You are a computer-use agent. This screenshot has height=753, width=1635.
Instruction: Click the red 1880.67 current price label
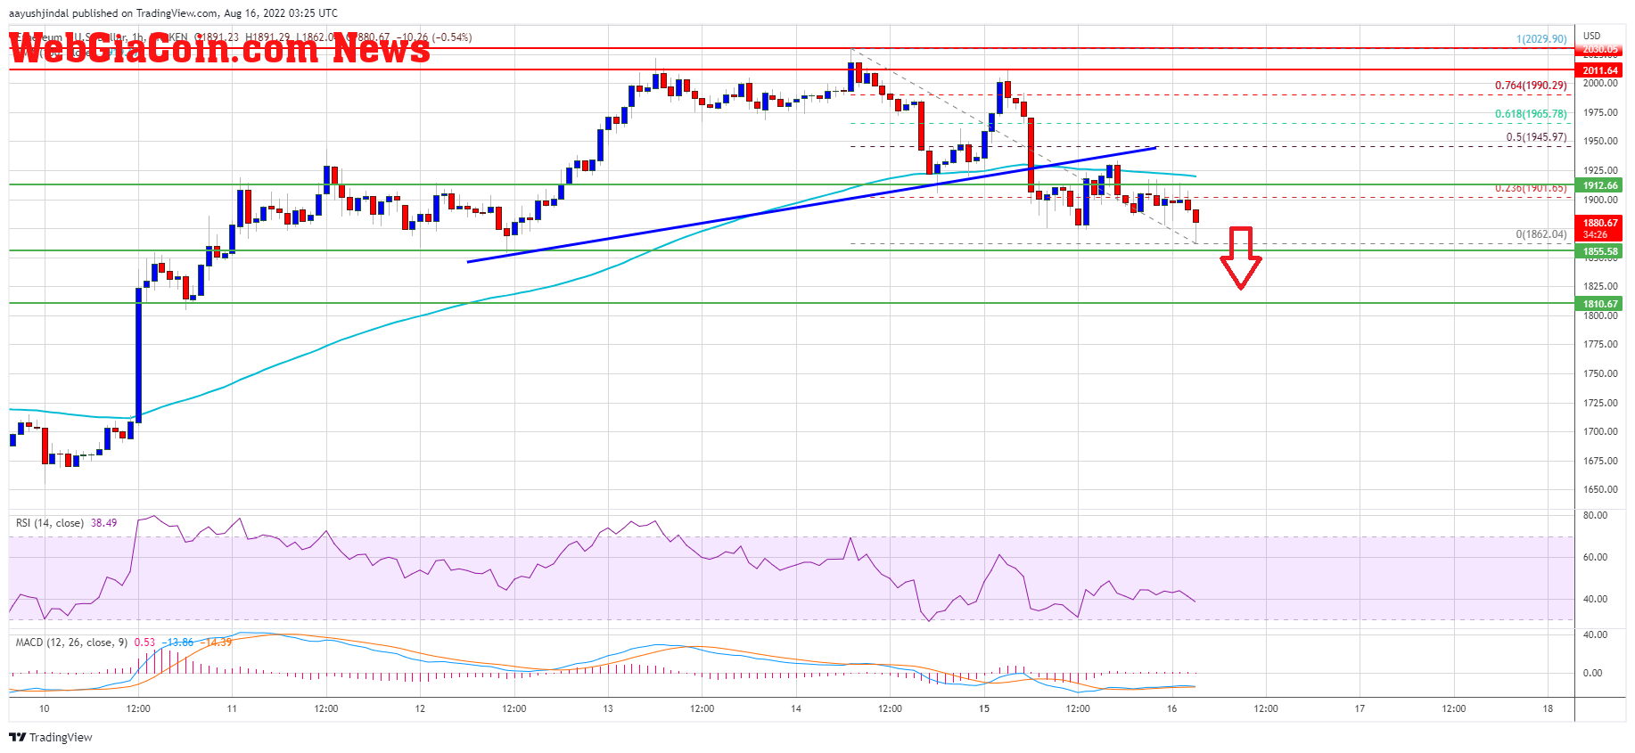(1600, 223)
